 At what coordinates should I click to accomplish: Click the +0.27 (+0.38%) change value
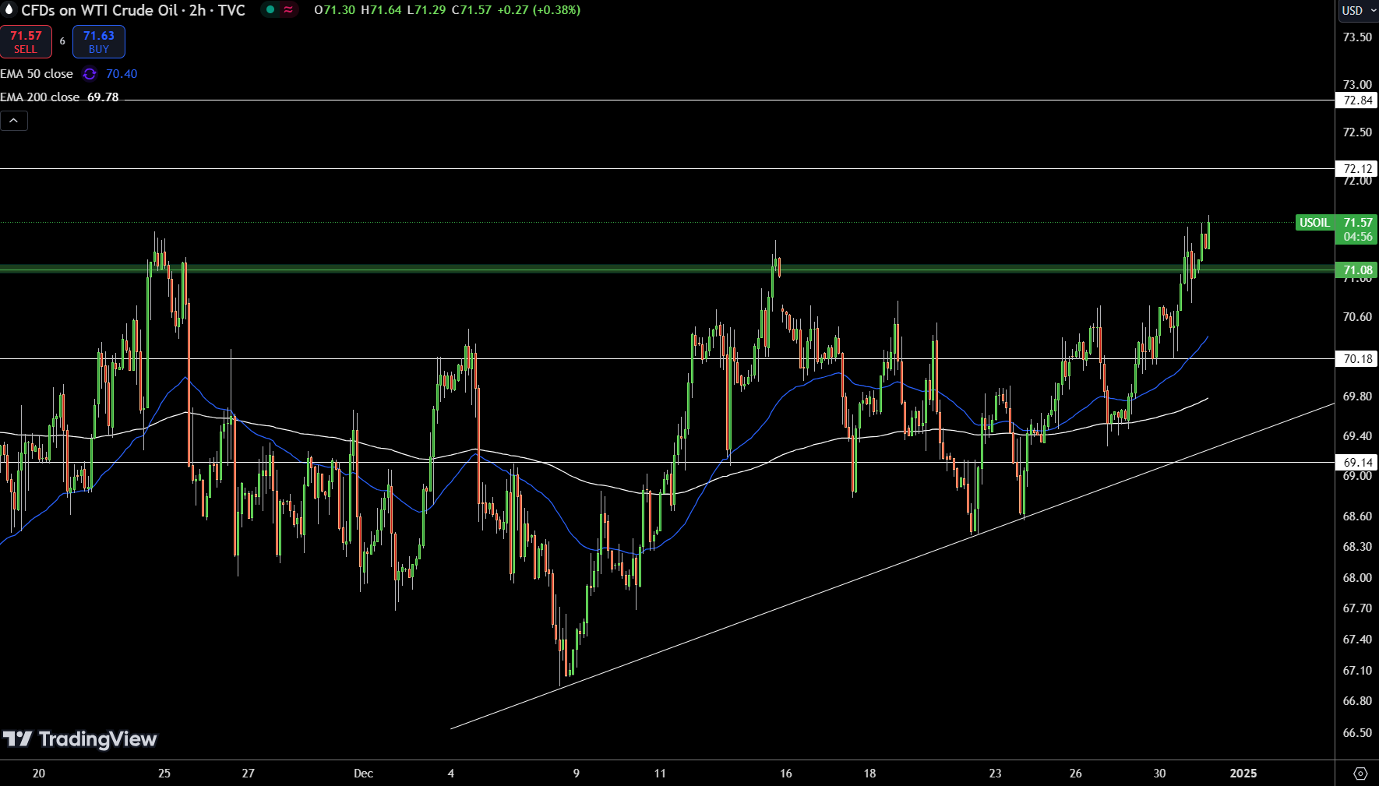tap(538, 10)
